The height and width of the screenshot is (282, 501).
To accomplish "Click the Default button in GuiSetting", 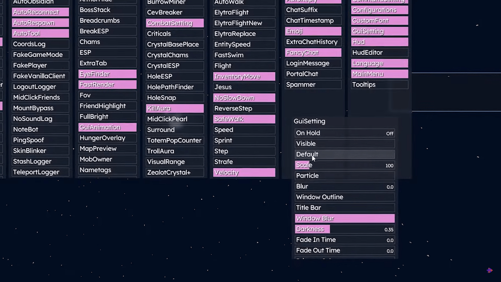I will 344,154.
